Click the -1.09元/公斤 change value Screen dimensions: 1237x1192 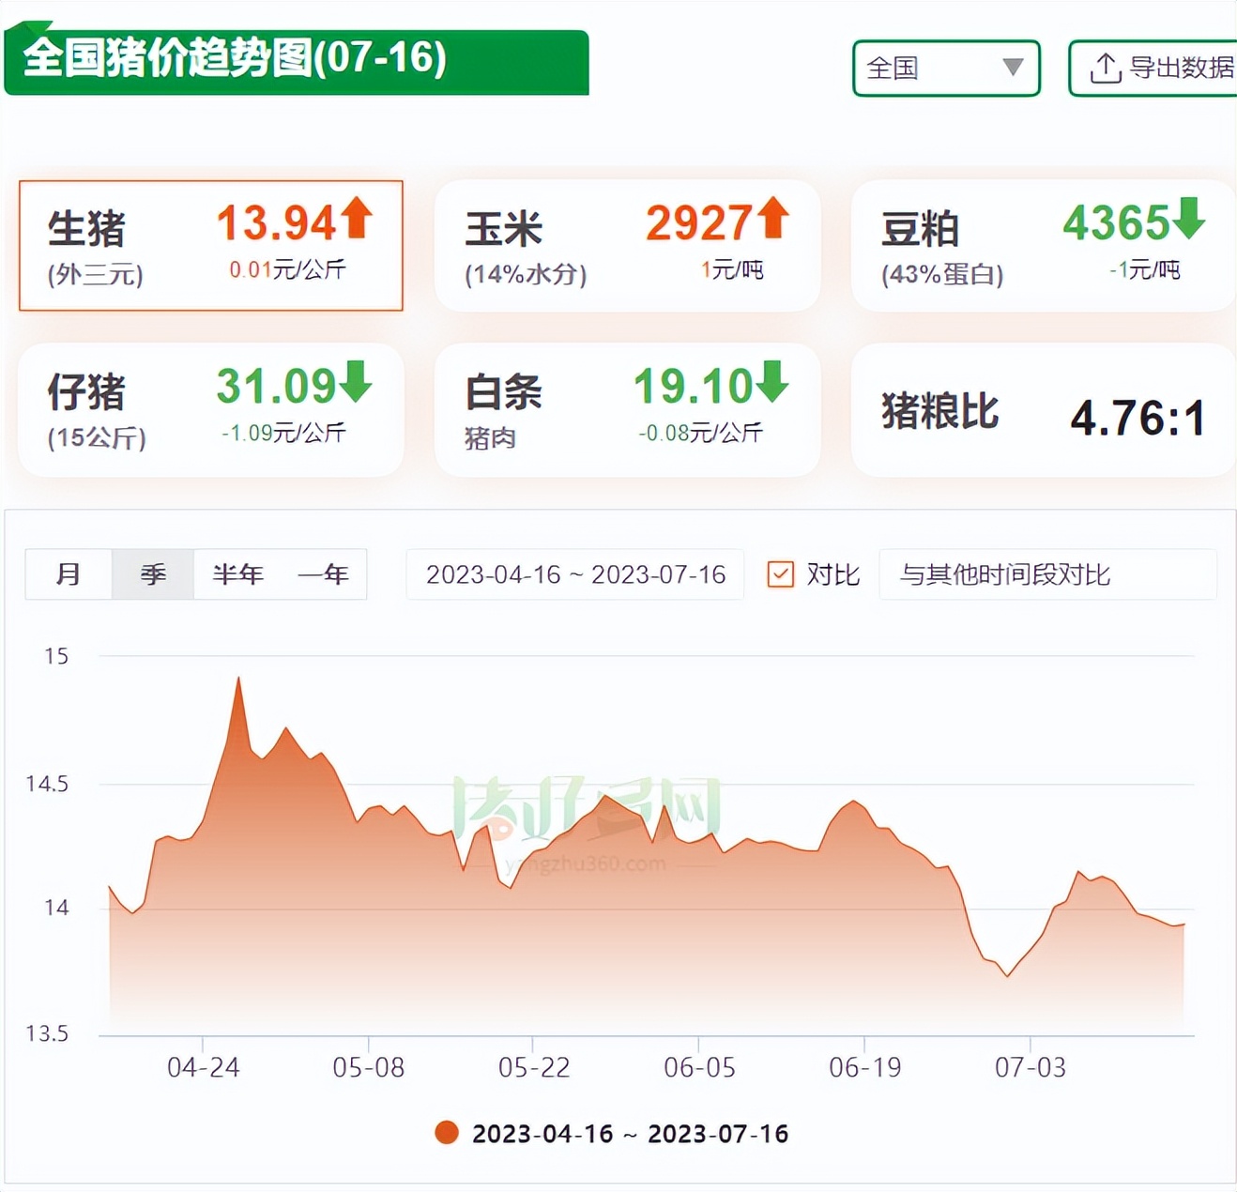pos(283,434)
